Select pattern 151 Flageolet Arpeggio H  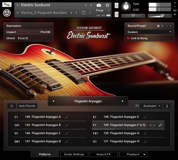pos(128,141)
